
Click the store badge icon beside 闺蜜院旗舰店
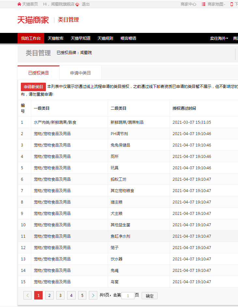coord(77,4)
